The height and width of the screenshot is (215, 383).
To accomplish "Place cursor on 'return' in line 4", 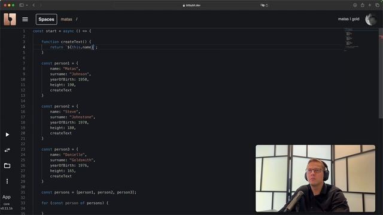I will [56, 47].
